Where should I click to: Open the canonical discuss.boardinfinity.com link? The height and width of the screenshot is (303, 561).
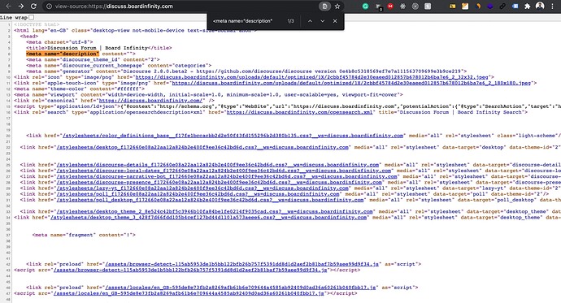pyautogui.click(x=150, y=101)
